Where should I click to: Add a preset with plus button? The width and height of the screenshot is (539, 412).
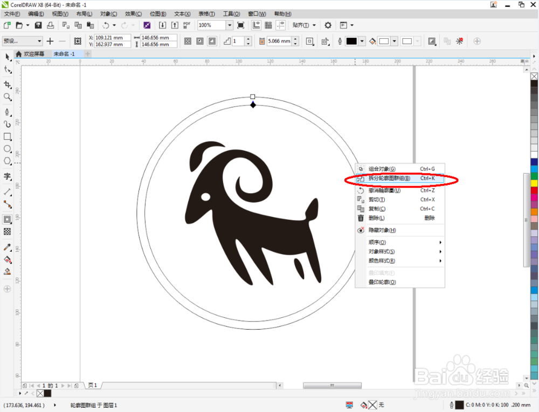click(50, 41)
